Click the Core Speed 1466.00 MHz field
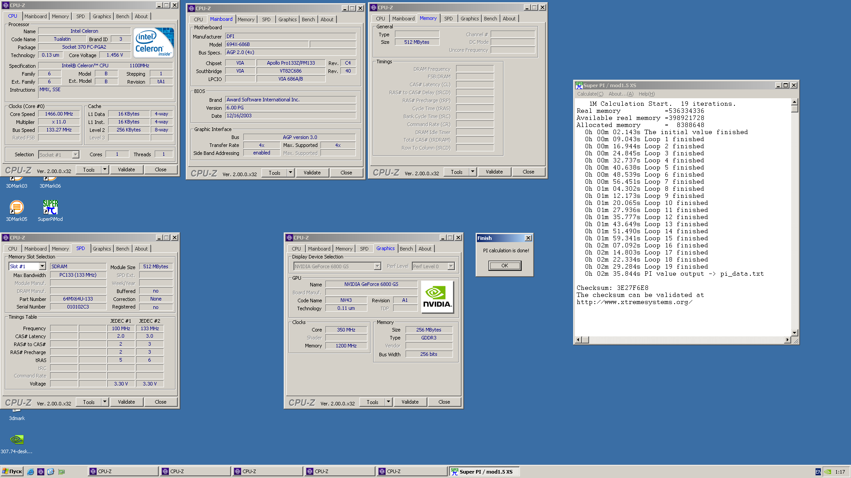This screenshot has height=478, width=851. coord(59,114)
